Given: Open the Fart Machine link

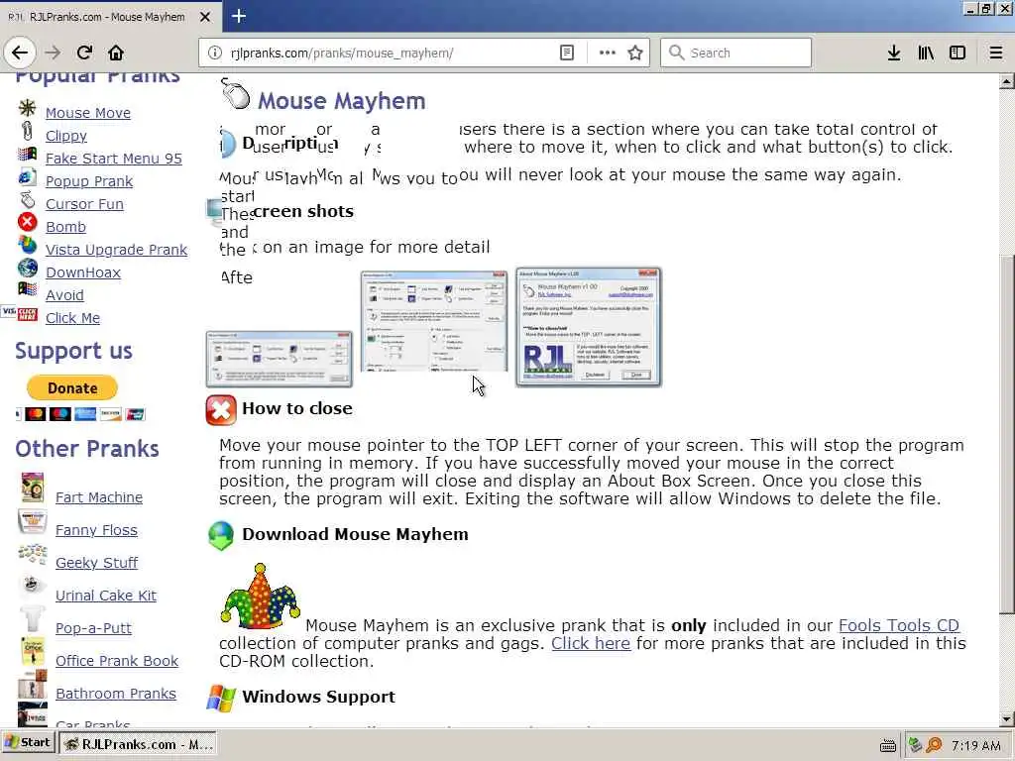Looking at the screenshot, I should [x=99, y=497].
